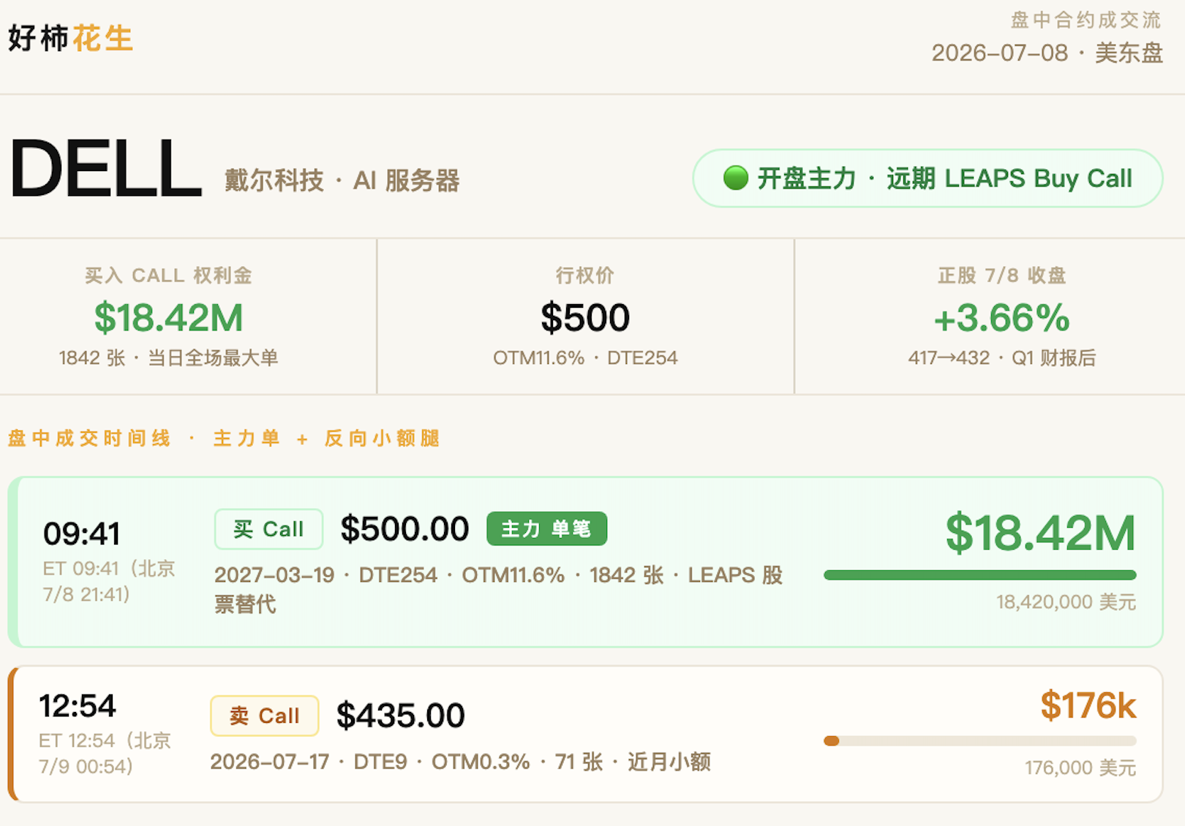Click the +3.66% change value
Image resolution: width=1185 pixels, height=826 pixels.
coord(1001,317)
